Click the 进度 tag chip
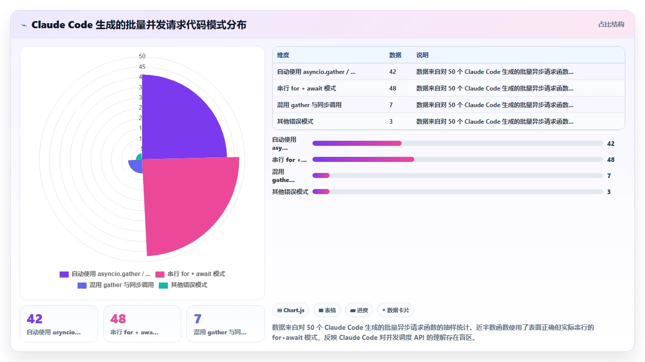The height and width of the screenshot is (362, 645). click(x=359, y=310)
